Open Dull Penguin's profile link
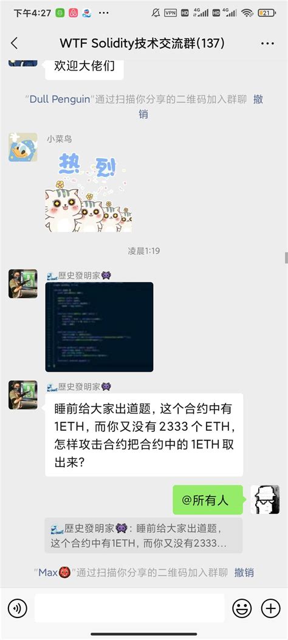 click(x=60, y=100)
